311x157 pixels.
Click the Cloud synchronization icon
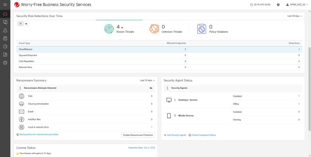[22, 104]
